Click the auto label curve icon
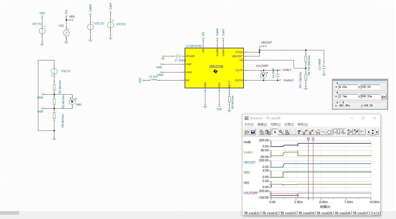 coord(305,132)
